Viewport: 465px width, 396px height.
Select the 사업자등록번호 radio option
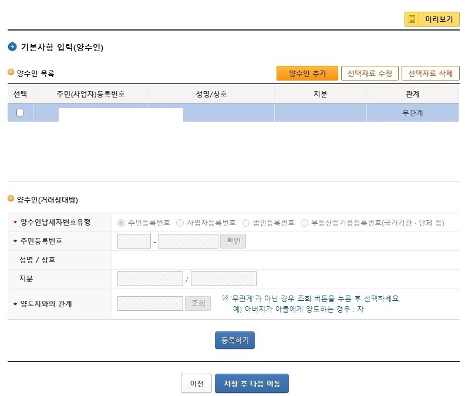180,223
